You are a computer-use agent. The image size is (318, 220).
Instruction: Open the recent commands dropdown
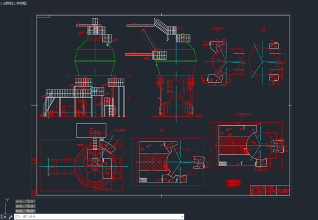click(17, 217)
